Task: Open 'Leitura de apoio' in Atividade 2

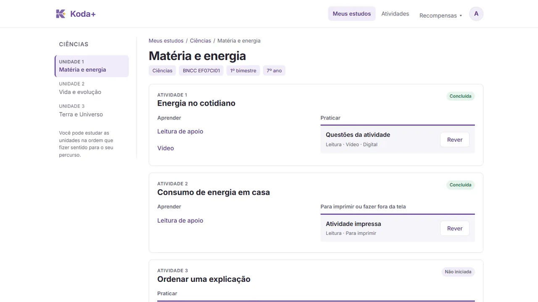Action: [x=180, y=221]
